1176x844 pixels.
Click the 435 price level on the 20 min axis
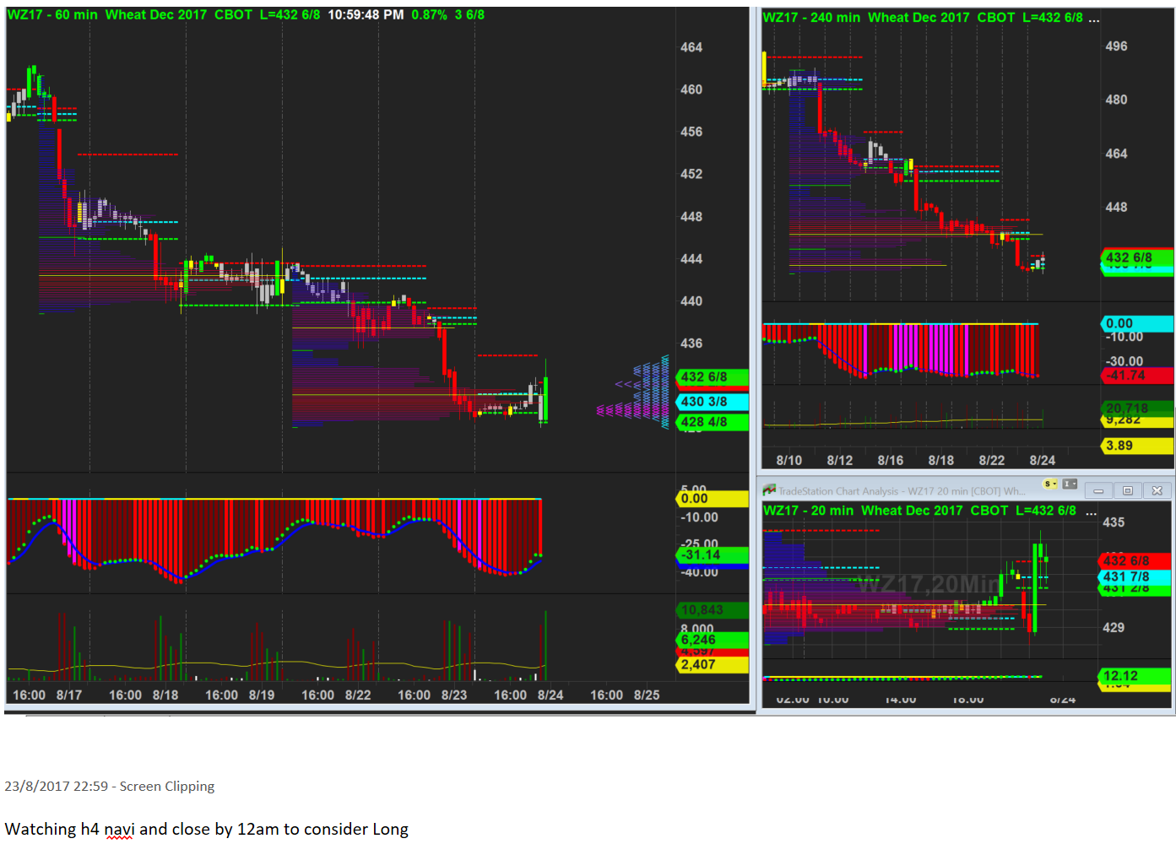point(1114,522)
